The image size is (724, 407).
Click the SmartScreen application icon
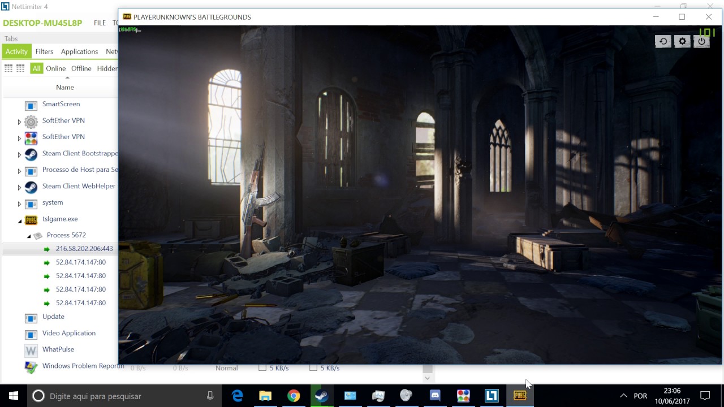click(31, 105)
